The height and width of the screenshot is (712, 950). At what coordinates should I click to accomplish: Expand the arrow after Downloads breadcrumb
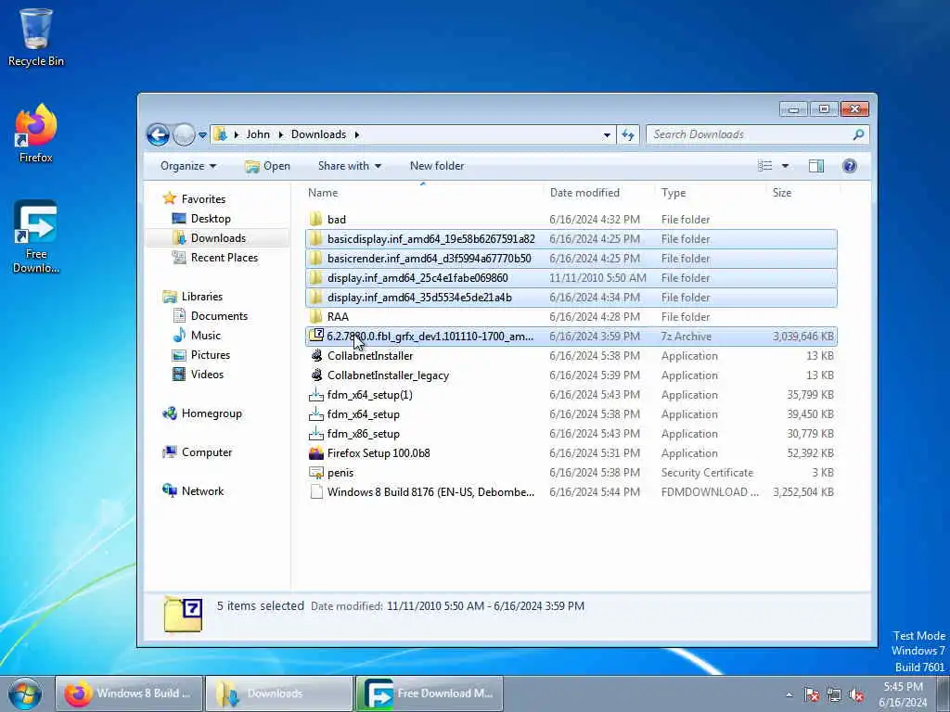357,135
